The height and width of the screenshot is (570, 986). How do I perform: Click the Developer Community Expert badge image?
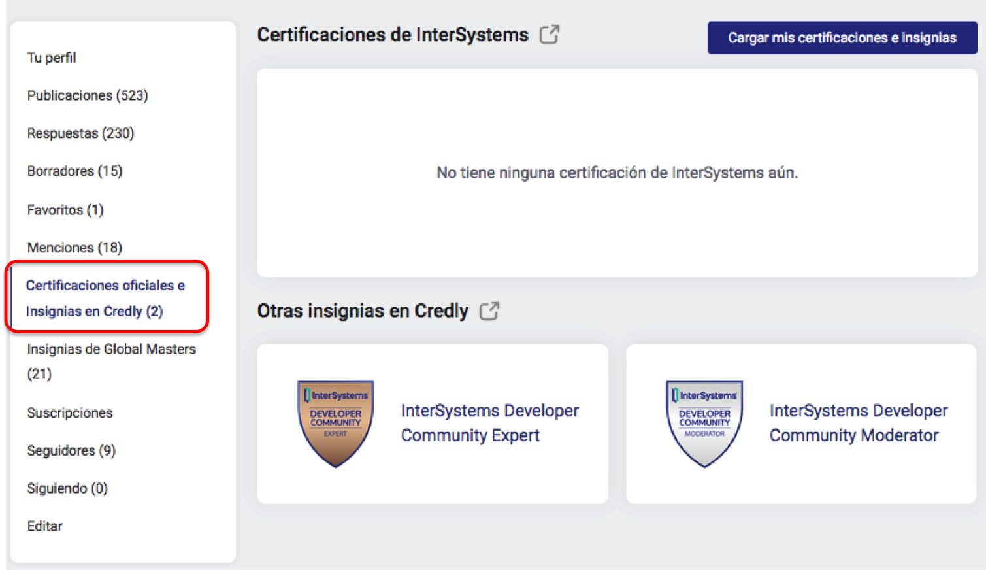tap(335, 424)
